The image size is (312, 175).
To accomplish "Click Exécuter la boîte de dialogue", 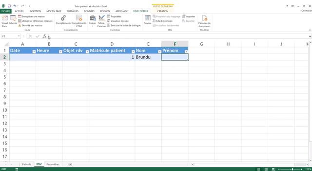I will pyautogui.click(x=124, y=25).
